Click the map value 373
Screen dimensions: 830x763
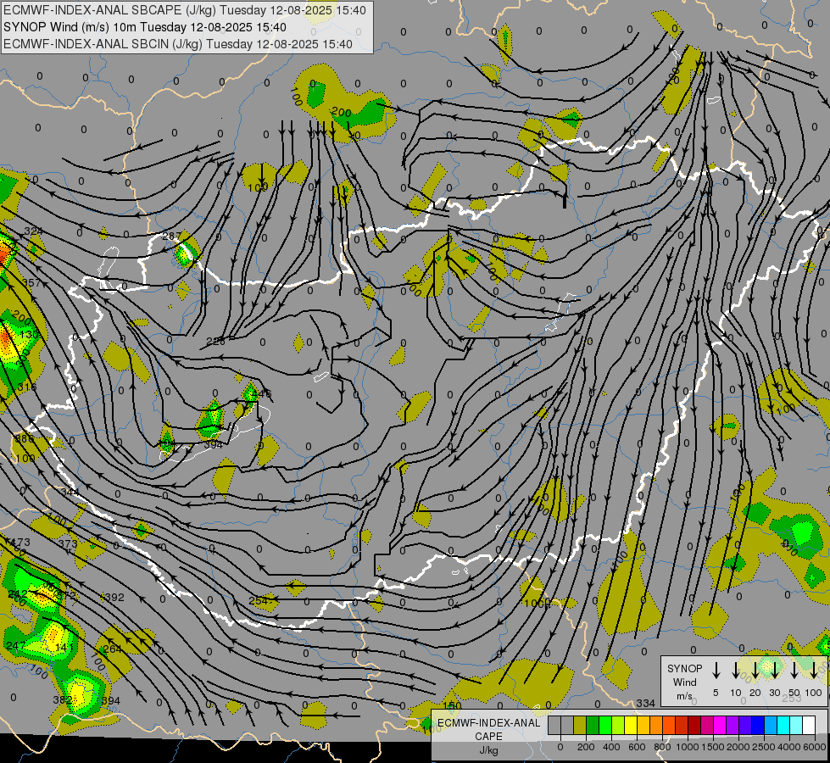tap(68, 543)
